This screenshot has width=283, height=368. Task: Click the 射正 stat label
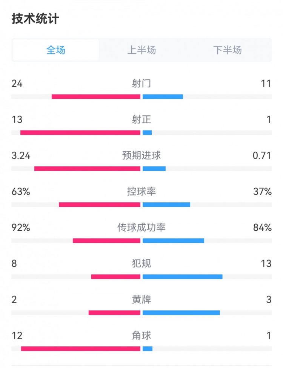[x=141, y=120]
